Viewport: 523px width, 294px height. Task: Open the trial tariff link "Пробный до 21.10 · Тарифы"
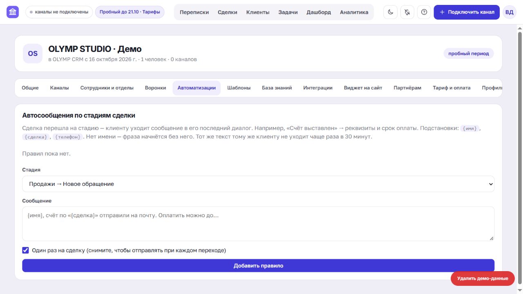(x=130, y=12)
